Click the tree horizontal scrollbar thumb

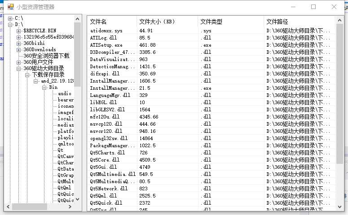click(30, 207)
